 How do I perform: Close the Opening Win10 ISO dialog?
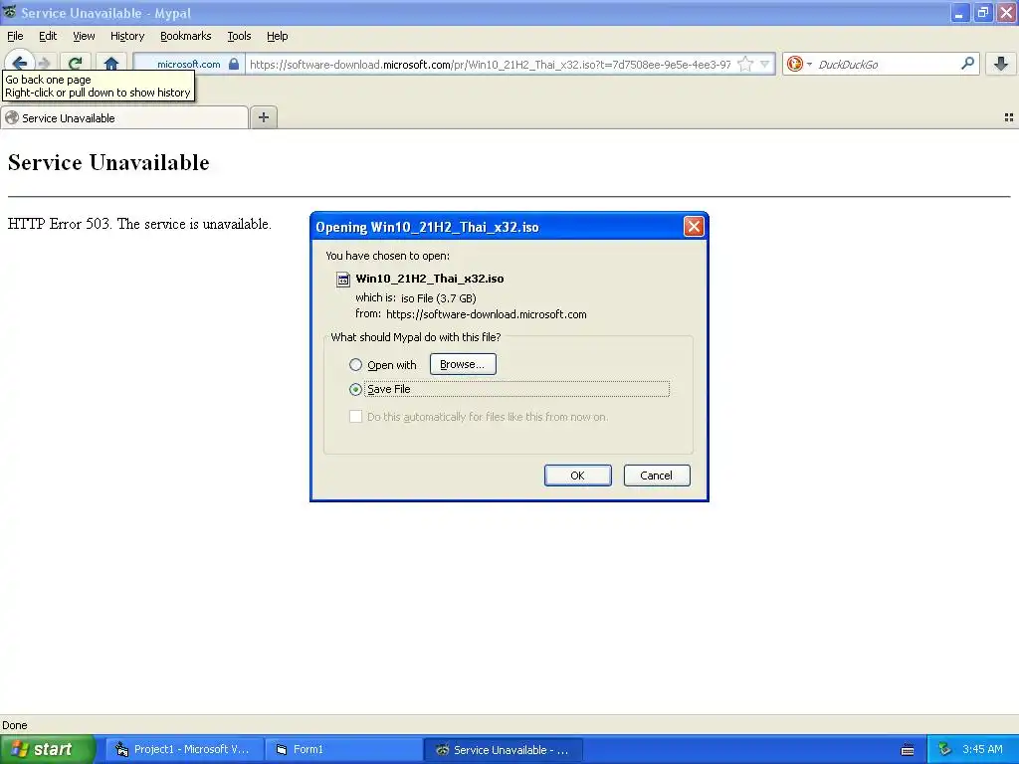pos(694,226)
